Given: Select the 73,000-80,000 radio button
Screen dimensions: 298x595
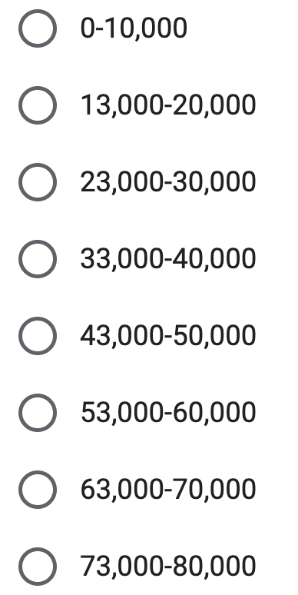Looking at the screenshot, I should (38, 566).
